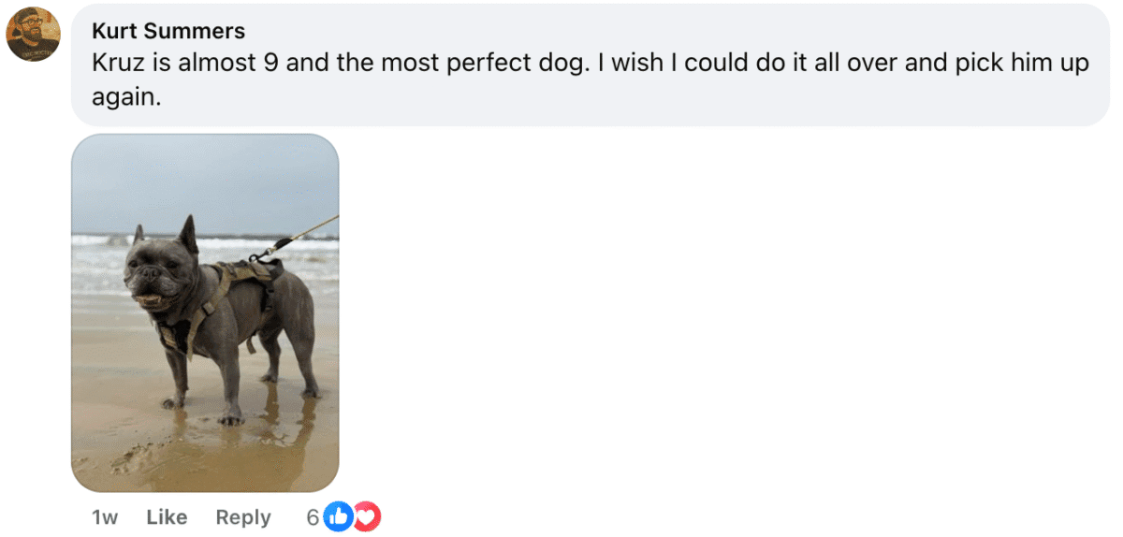Click the red heart reaction icon
1123x537 pixels.
tap(367, 516)
